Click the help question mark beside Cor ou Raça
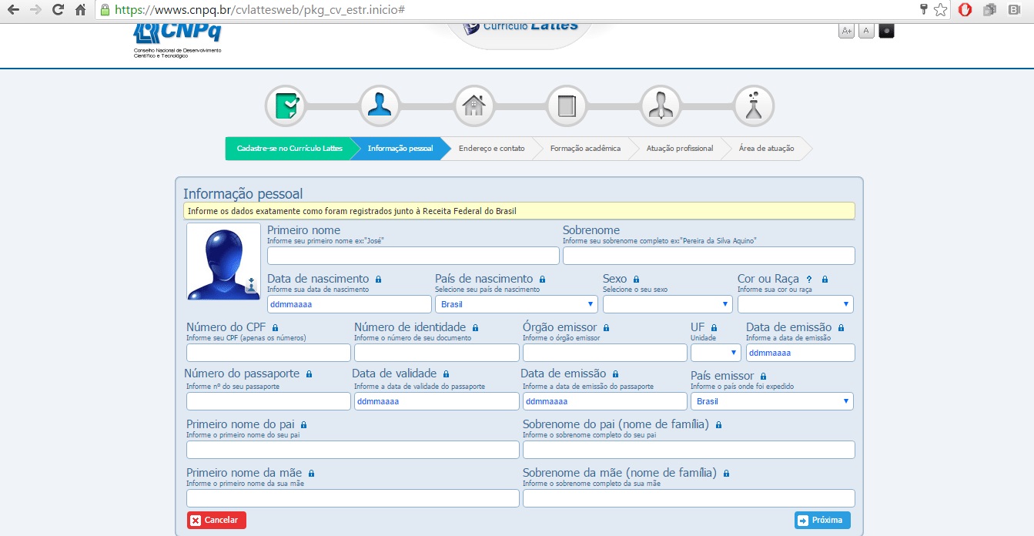The width and height of the screenshot is (1034, 536). (809, 280)
